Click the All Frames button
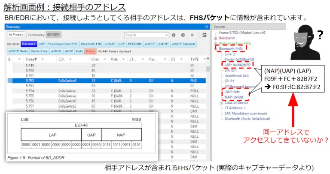330x174 pixels. 16,35
